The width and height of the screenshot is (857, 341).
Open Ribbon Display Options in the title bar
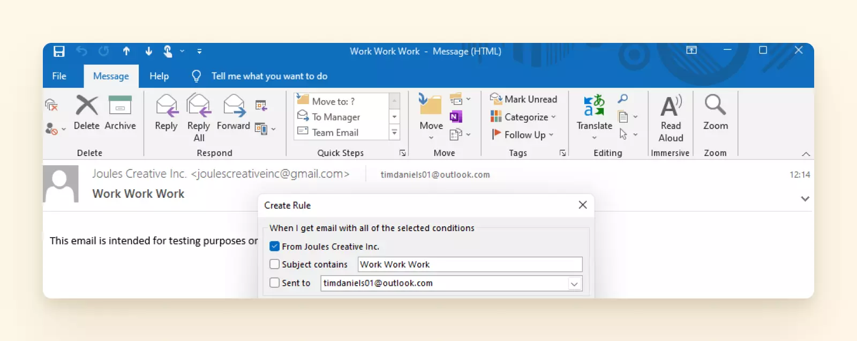691,50
